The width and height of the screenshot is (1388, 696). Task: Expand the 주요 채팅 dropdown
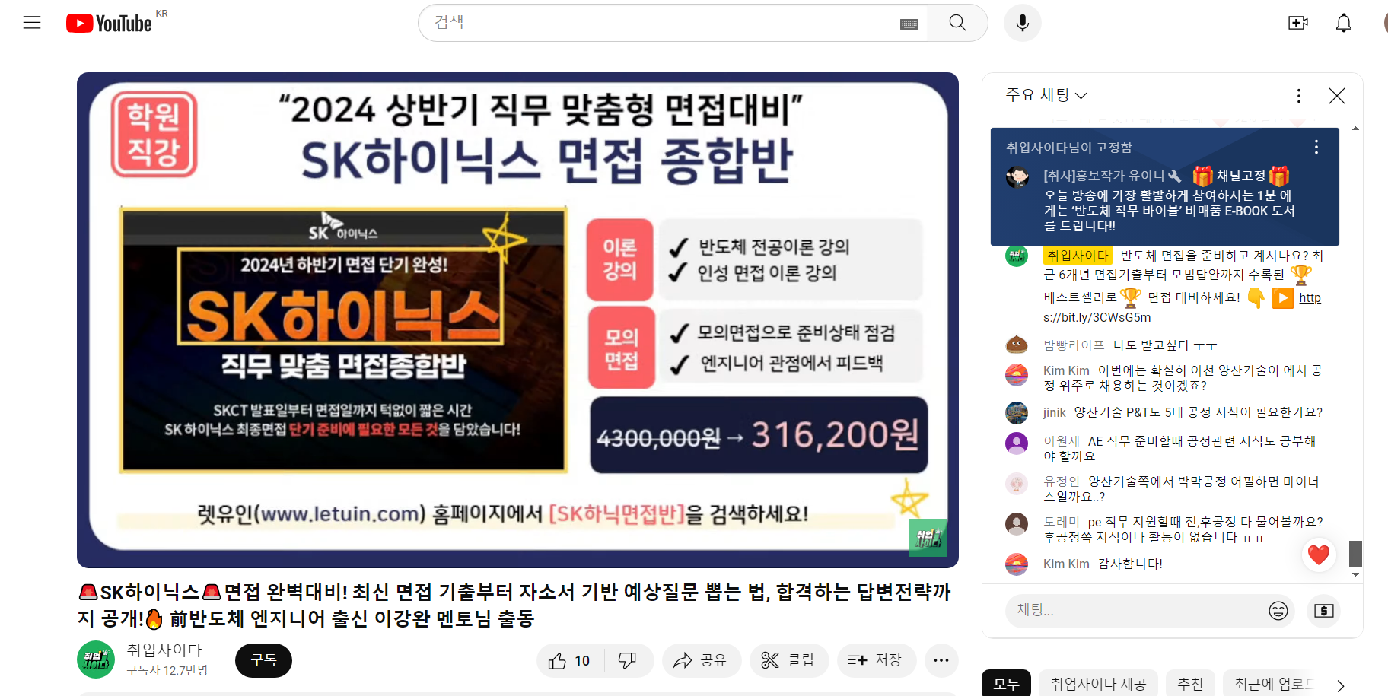click(1046, 95)
